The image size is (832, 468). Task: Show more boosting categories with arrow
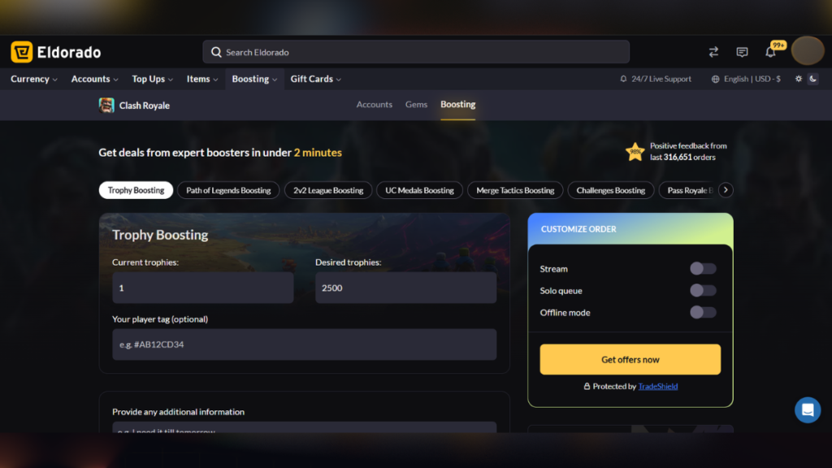coord(726,190)
